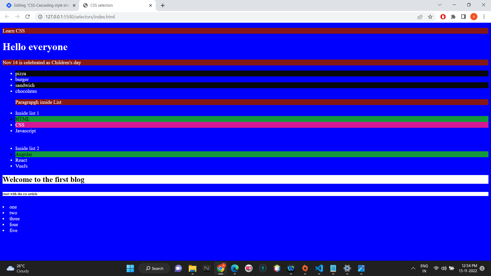The width and height of the screenshot is (491, 276).
Task: Click the green Angular list item
Action: [252, 154]
